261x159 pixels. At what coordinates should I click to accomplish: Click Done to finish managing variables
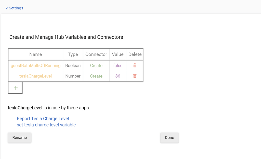pyautogui.click(x=169, y=138)
